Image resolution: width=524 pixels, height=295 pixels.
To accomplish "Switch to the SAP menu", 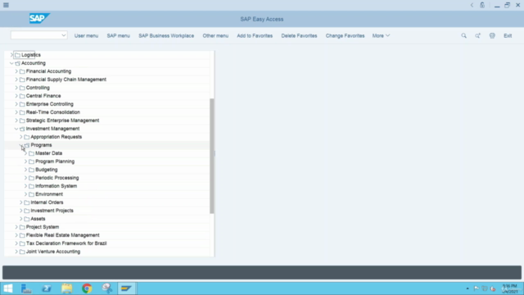I will click(x=118, y=35).
